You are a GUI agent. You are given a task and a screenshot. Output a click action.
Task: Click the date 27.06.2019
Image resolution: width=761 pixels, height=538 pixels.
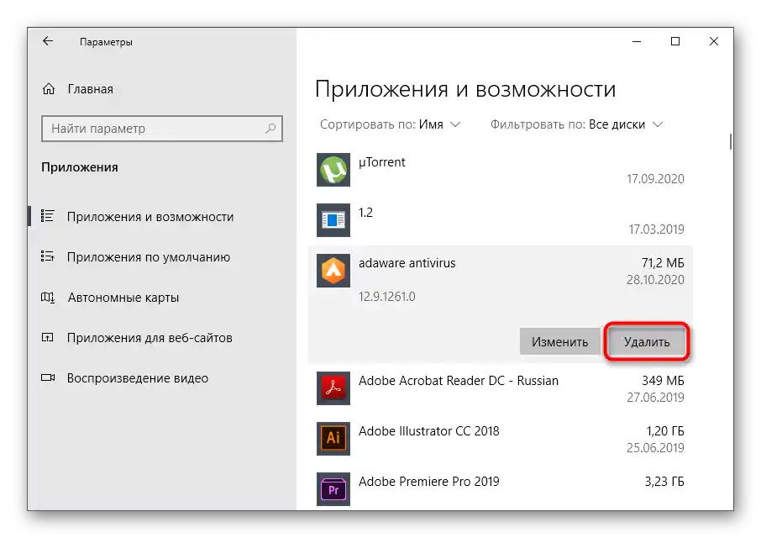tap(655, 397)
